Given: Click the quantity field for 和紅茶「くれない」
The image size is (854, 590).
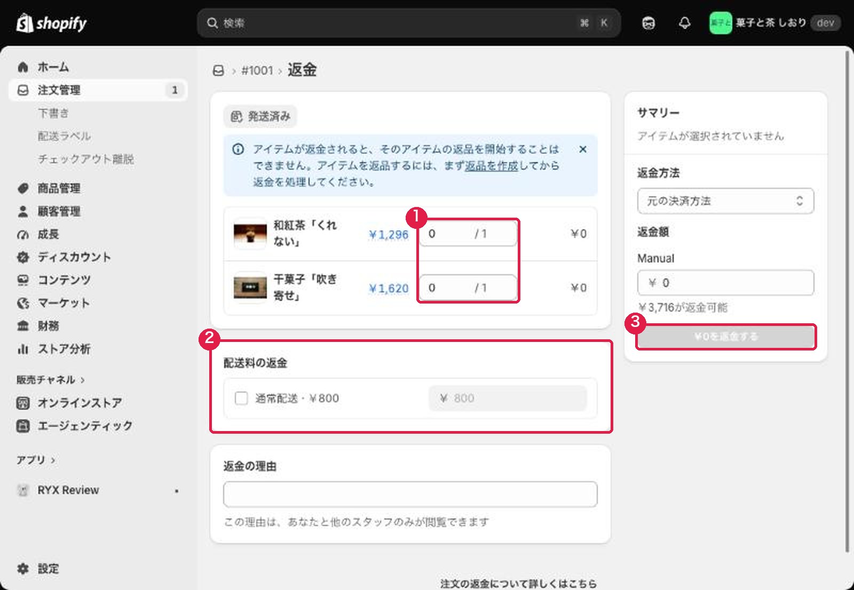Looking at the screenshot, I should tap(468, 234).
